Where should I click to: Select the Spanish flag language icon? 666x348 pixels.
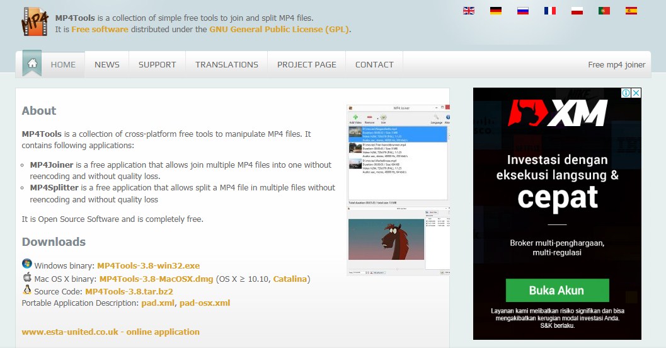point(631,11)
